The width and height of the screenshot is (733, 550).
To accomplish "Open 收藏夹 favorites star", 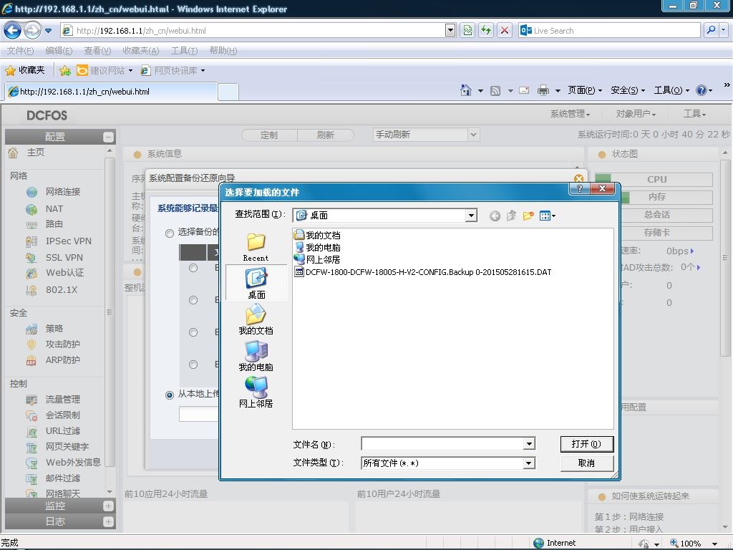I will tap(25, 70).
